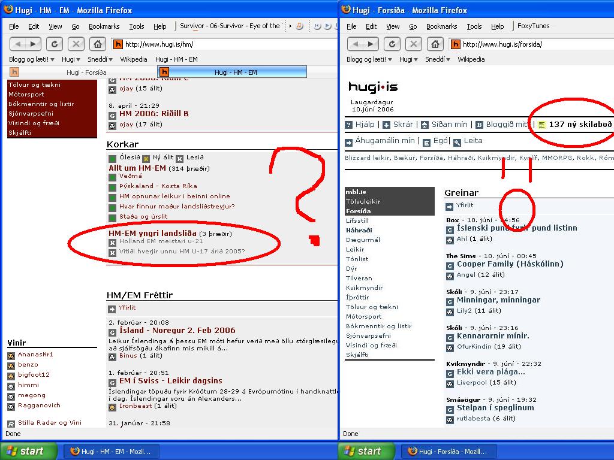Open Stilla Radar og Vini link
Viewport: 614px width, 460px height.
pyautogui.click(x=50, y=422)
